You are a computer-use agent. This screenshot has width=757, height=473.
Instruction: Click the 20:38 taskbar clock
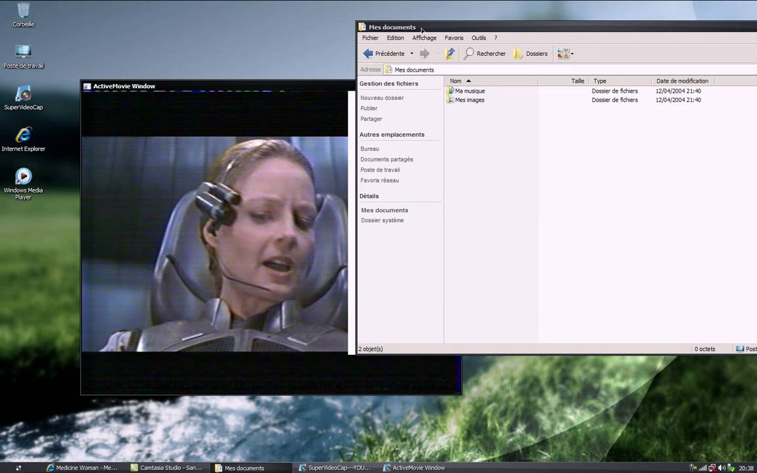(x=746, y=468)
